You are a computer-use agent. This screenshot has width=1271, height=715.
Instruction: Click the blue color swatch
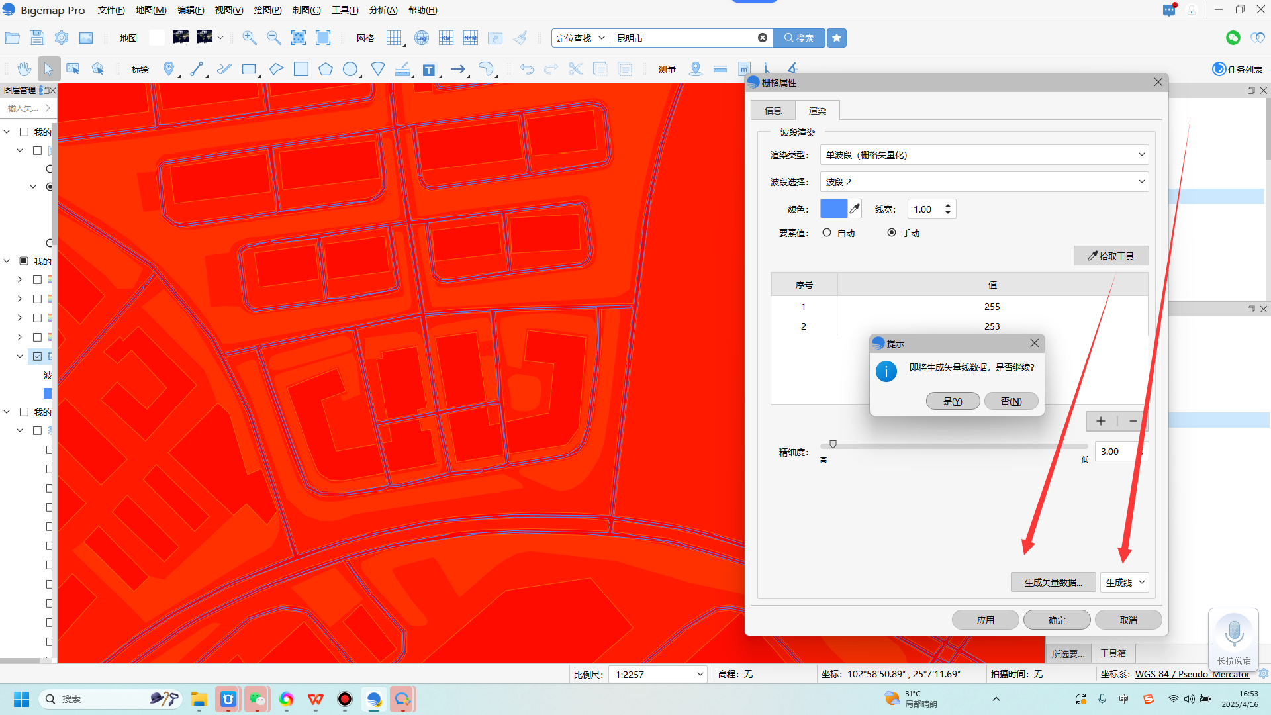coord(833,209)
